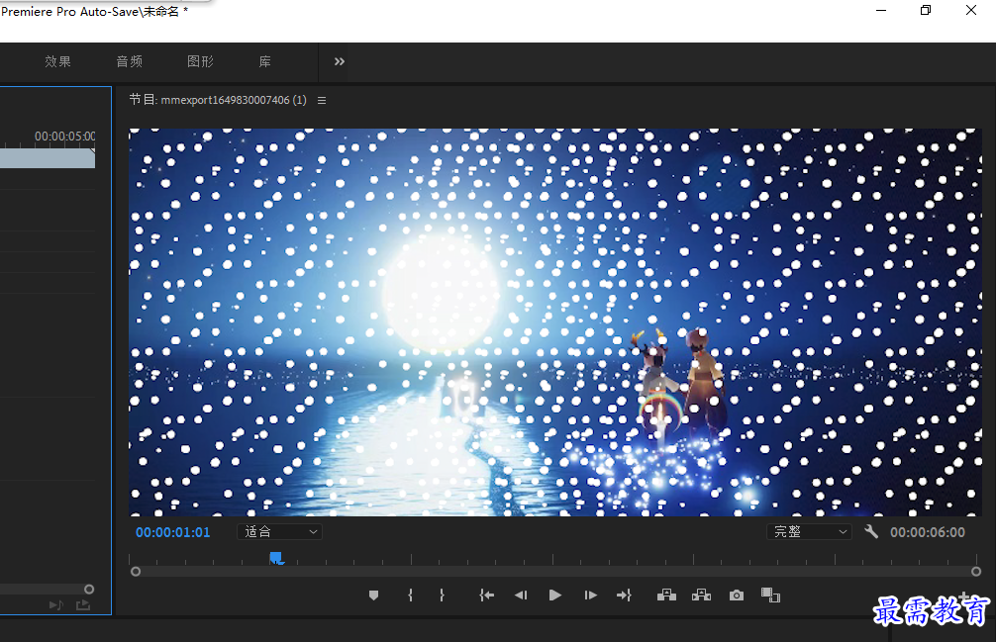Open the 库 workspace tab

coord(265,61)
